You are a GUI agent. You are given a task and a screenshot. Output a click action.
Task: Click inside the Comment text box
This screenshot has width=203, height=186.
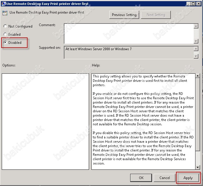129,34
